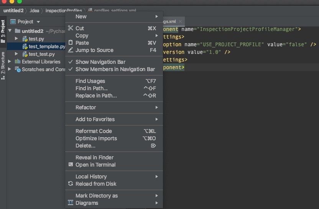Expand the test.py tree node

click(x=16, y=39)
